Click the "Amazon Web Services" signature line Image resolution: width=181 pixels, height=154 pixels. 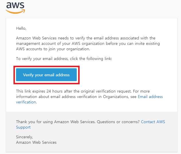tap(36, 142)
